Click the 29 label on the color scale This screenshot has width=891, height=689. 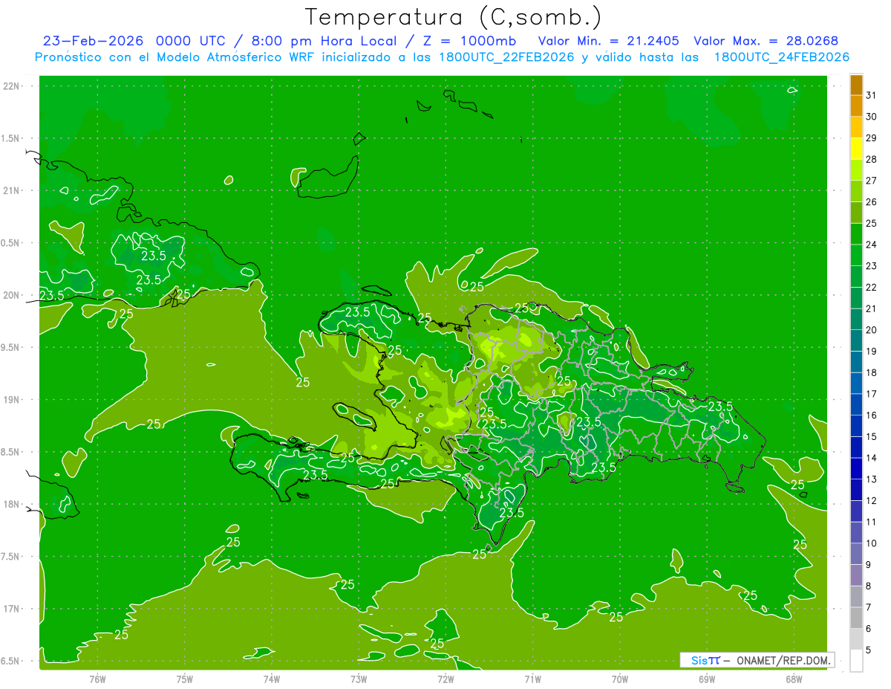coord(872,138)
